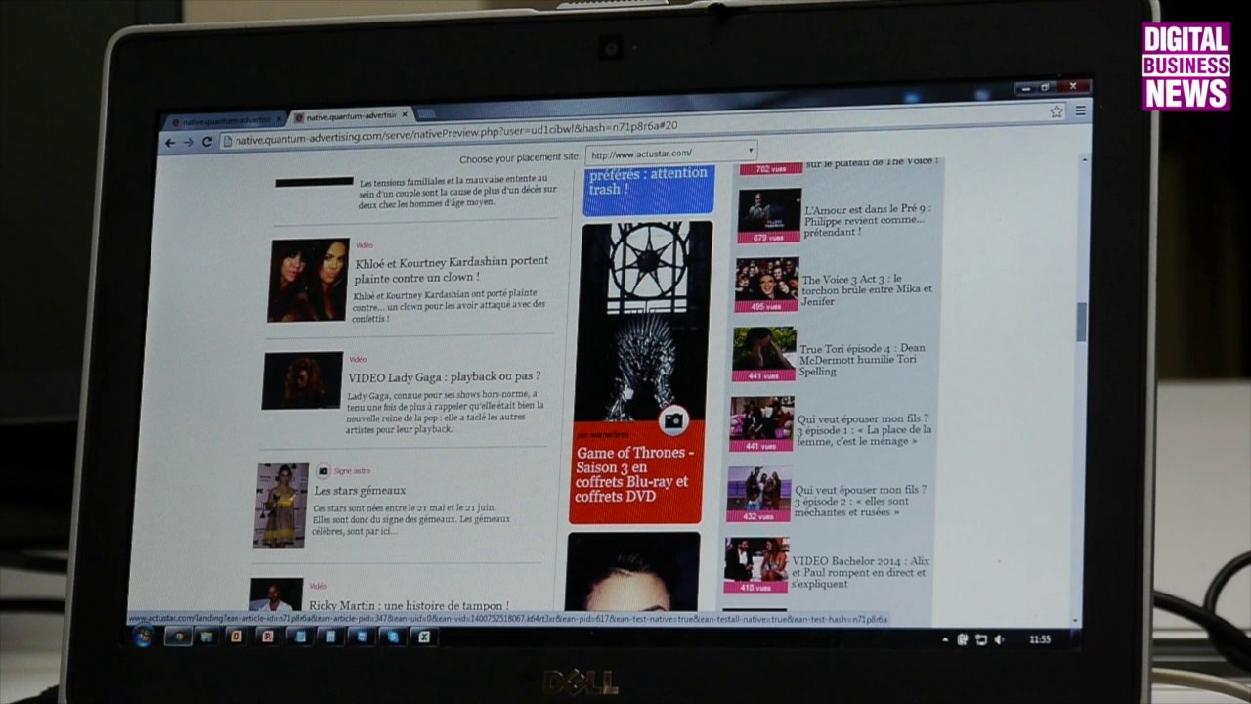Click the page vertical scrollbar thumb

pos(1082,322)
